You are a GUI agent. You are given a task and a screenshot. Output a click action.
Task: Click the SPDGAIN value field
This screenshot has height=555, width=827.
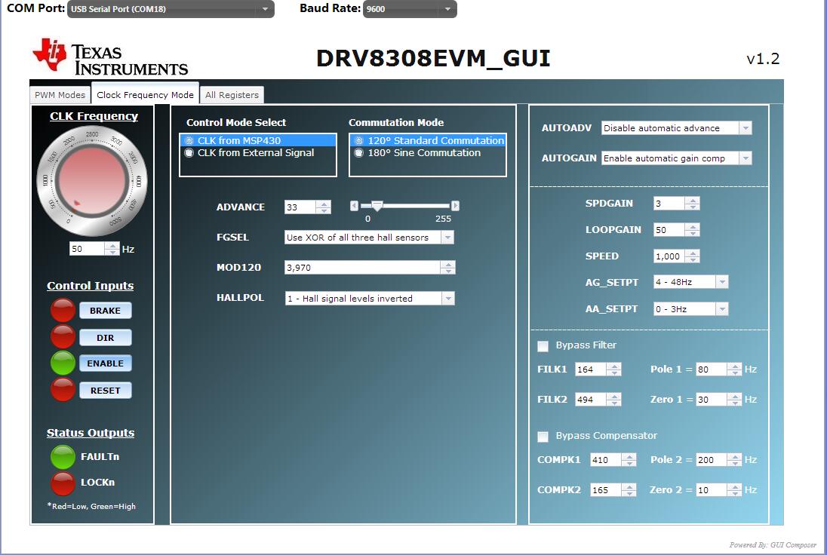tap(669, 204)
